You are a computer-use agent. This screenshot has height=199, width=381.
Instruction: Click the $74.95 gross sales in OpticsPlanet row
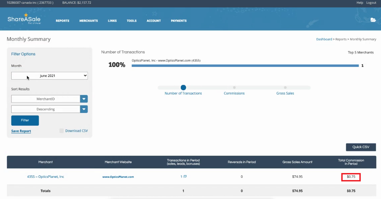(297, 177)
